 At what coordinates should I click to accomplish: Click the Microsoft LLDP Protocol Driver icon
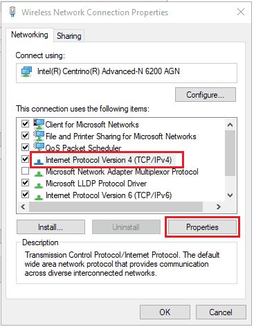point(39,185)
